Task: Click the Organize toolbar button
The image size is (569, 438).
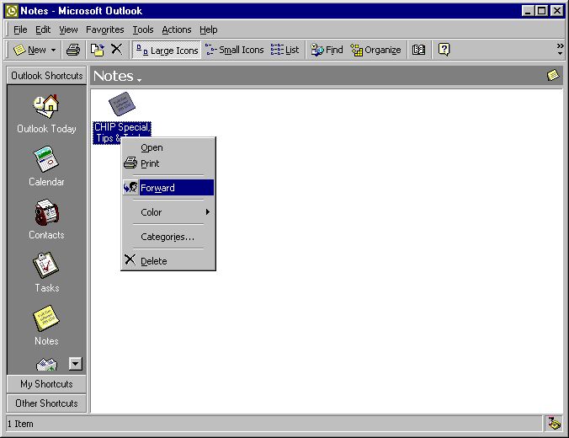Action: point(375,50)
